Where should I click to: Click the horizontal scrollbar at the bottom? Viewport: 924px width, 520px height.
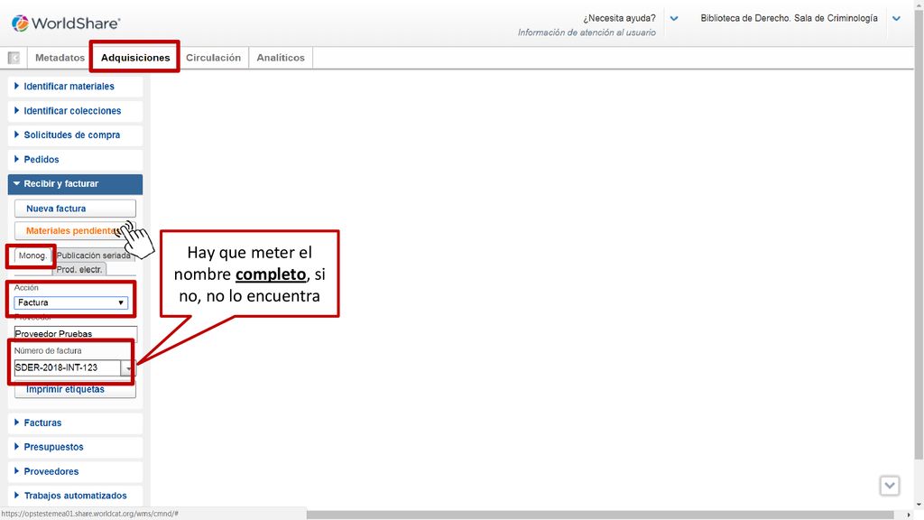(600, 515)
